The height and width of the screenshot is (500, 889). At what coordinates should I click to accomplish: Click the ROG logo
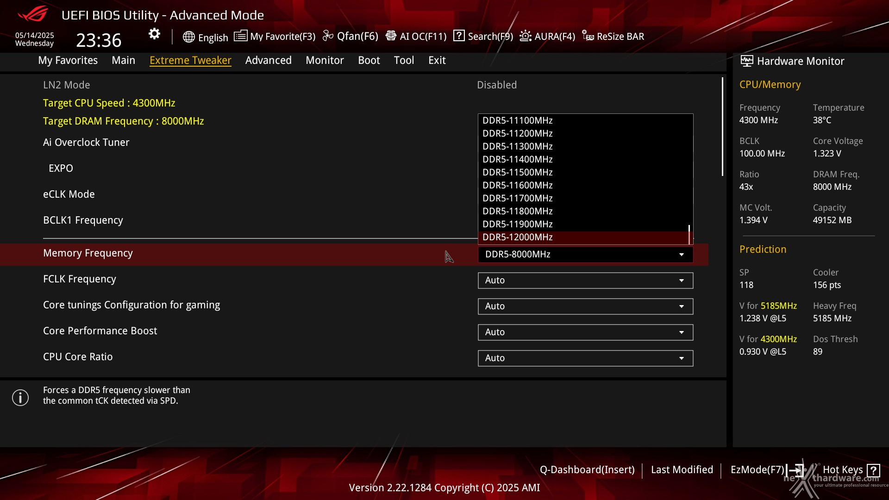pyautogui.click(x=33, y=14)
